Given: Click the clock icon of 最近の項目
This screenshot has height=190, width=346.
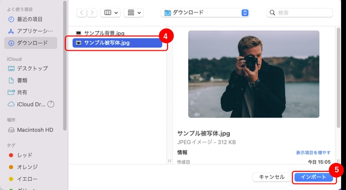Looking at the screenshot, I should 11,19.
